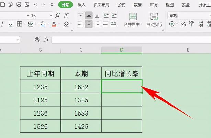The width and height of the screenshot is (211, 138).
Task: Open print preview icon
Action: (x=27, y=5)
